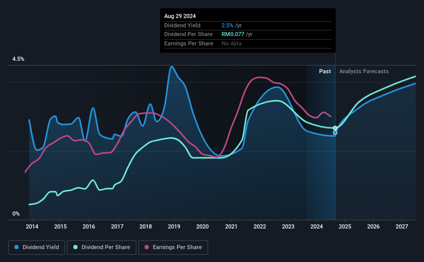Image resolution: width=424 pixels, height=262 pixels.
Task: Select the 2014 x-axis label
Action: [32, 226]
